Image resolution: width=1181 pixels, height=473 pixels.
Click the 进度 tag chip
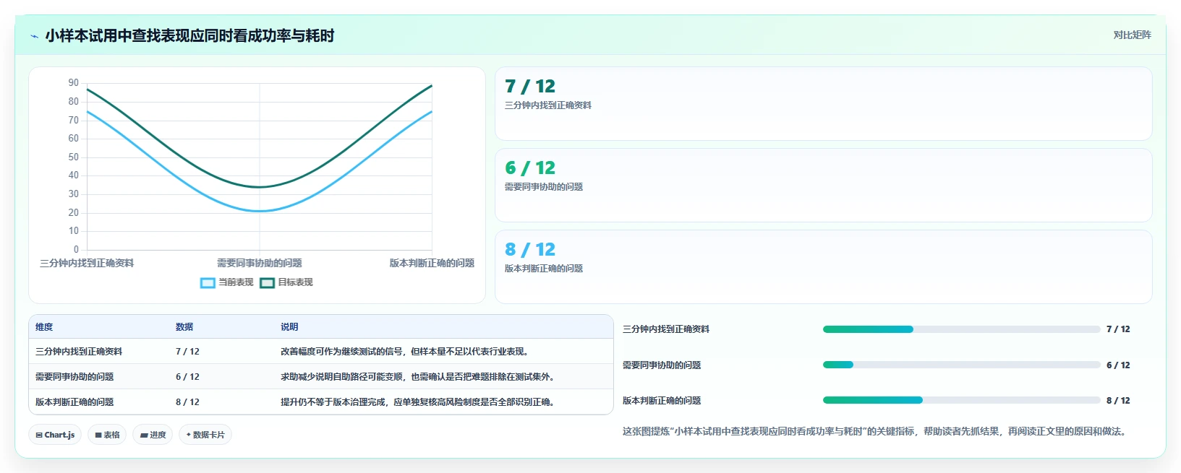(153, 435)
